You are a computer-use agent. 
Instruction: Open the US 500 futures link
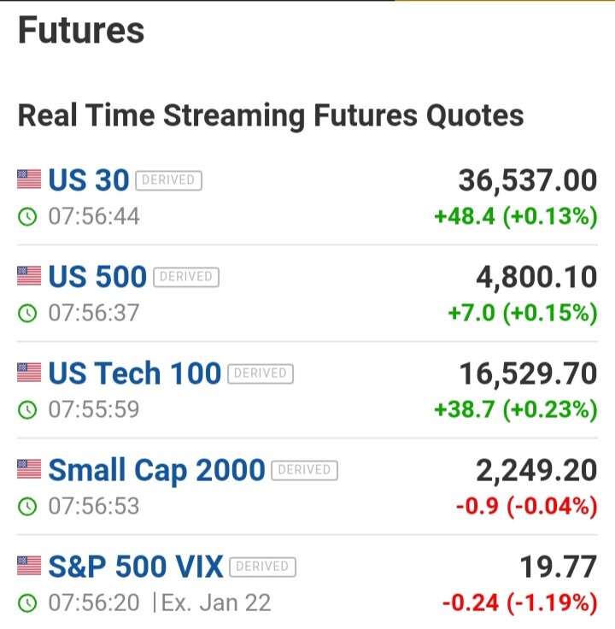click(x=97, y=276)
